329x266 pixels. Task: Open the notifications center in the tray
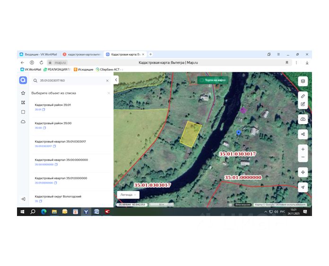pyautogui.click(x=305, y=212)
